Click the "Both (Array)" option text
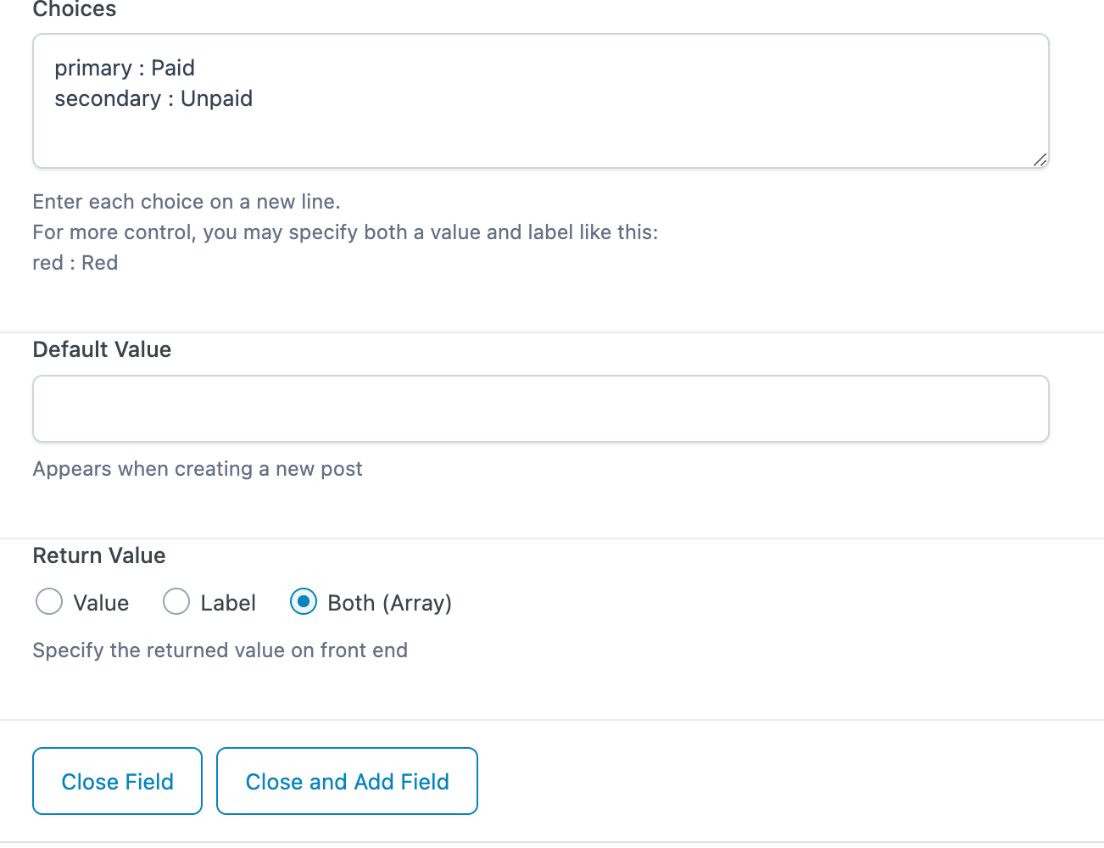The height and width of the screenshot is (848, 1104). 389,603
